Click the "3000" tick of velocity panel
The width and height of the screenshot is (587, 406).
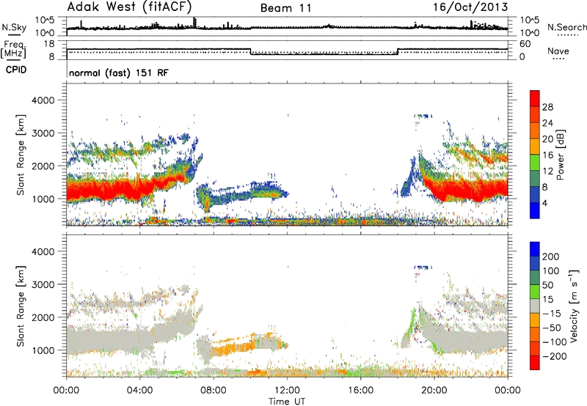point(43,284)
